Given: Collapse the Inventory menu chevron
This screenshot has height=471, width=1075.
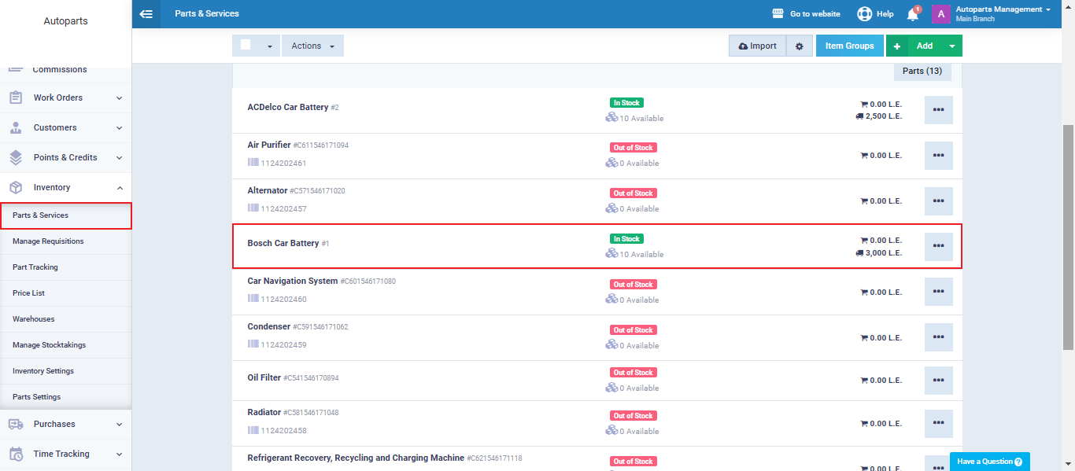Looking at the screenshot, I should tap(119, 188).
